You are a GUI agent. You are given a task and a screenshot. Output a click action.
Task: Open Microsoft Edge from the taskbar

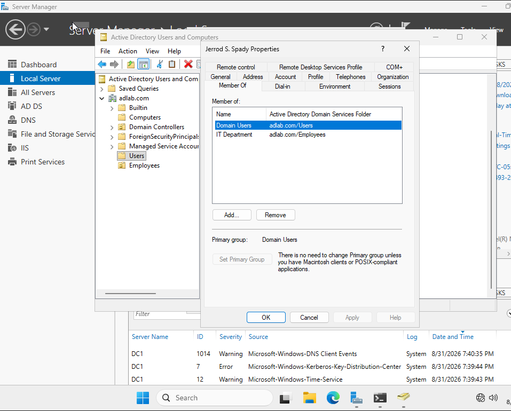point(333,398)
